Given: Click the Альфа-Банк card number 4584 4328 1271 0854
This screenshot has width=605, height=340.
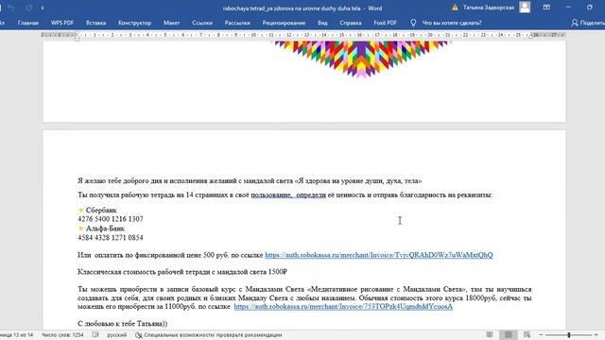Looking at the screenshot, I should point(111,237).
